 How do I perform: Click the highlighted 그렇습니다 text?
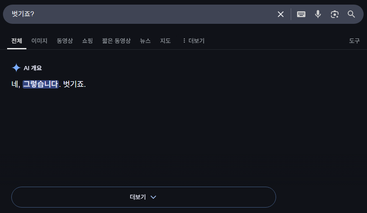tap(40, 84)
